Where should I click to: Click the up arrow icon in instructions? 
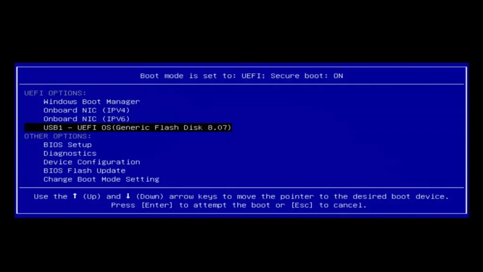click(x=75, y=196)
